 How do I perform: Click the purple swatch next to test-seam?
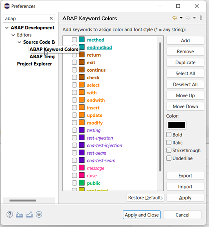click(82, 153)
